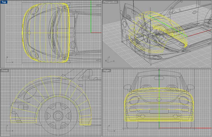Click the x-y axis icon in Top viewport

[x=10, y=60]
